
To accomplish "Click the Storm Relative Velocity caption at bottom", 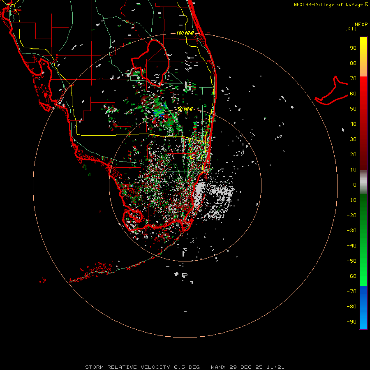I will click(185, 367).
